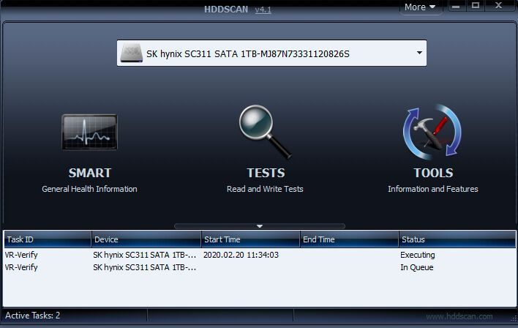This screenshot has width=518, height=328.
Task: Open the More menu
Action: tap(420, 7)
